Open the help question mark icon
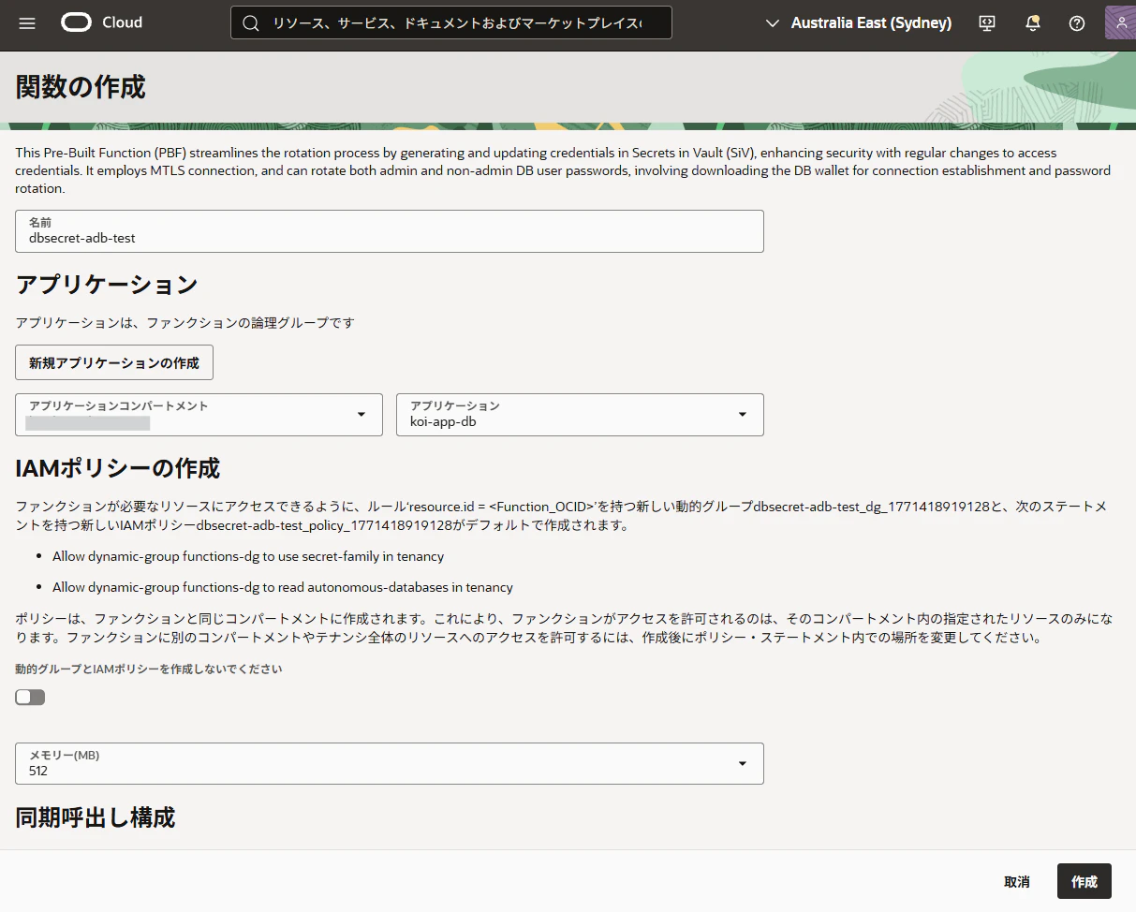 1077,23
